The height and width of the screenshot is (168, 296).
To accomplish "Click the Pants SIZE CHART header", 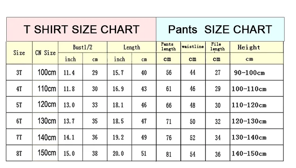I will coord(220,29).
